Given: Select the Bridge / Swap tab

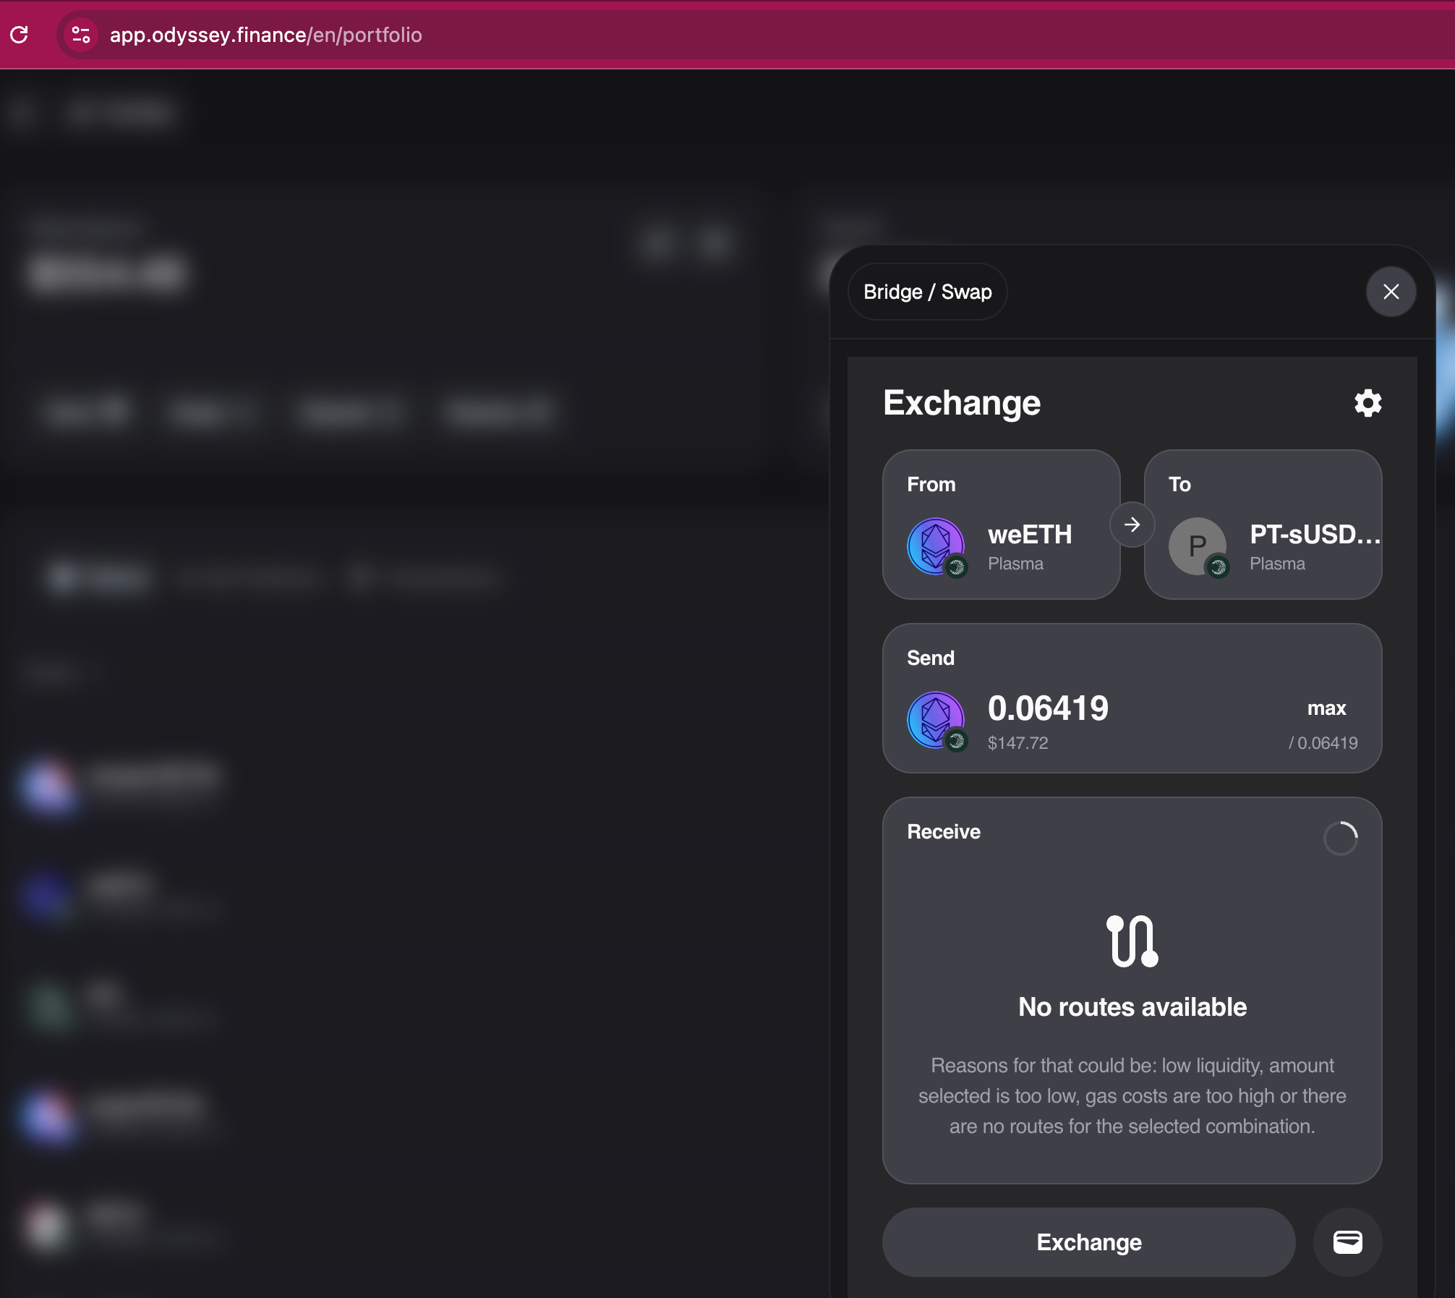Looking at the screenshot, I should tap(927, 292).
